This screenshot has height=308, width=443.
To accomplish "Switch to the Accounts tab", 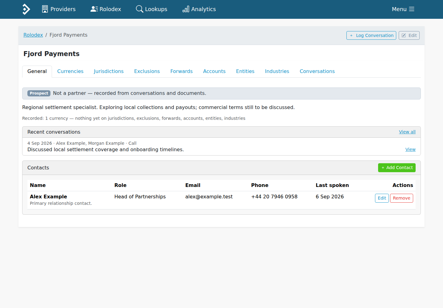I will 214,71.
